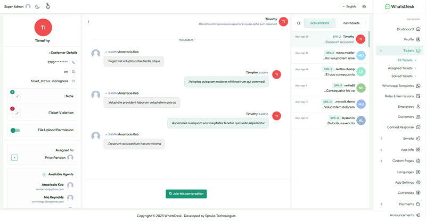Open the sidebar collapse menu icon
Screen dimensions: 426x222
(x=364, y=6)
